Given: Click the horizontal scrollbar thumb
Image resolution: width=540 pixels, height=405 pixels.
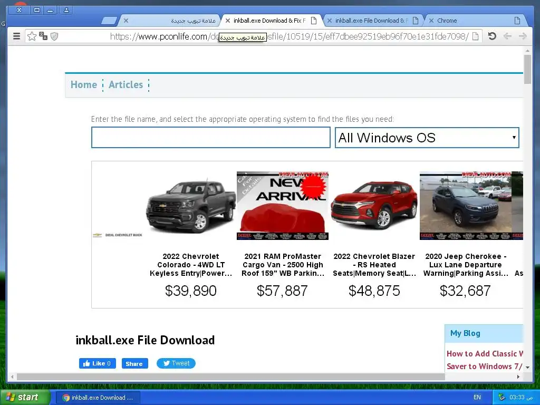Looking at the screenshot, I should [231, 377].
